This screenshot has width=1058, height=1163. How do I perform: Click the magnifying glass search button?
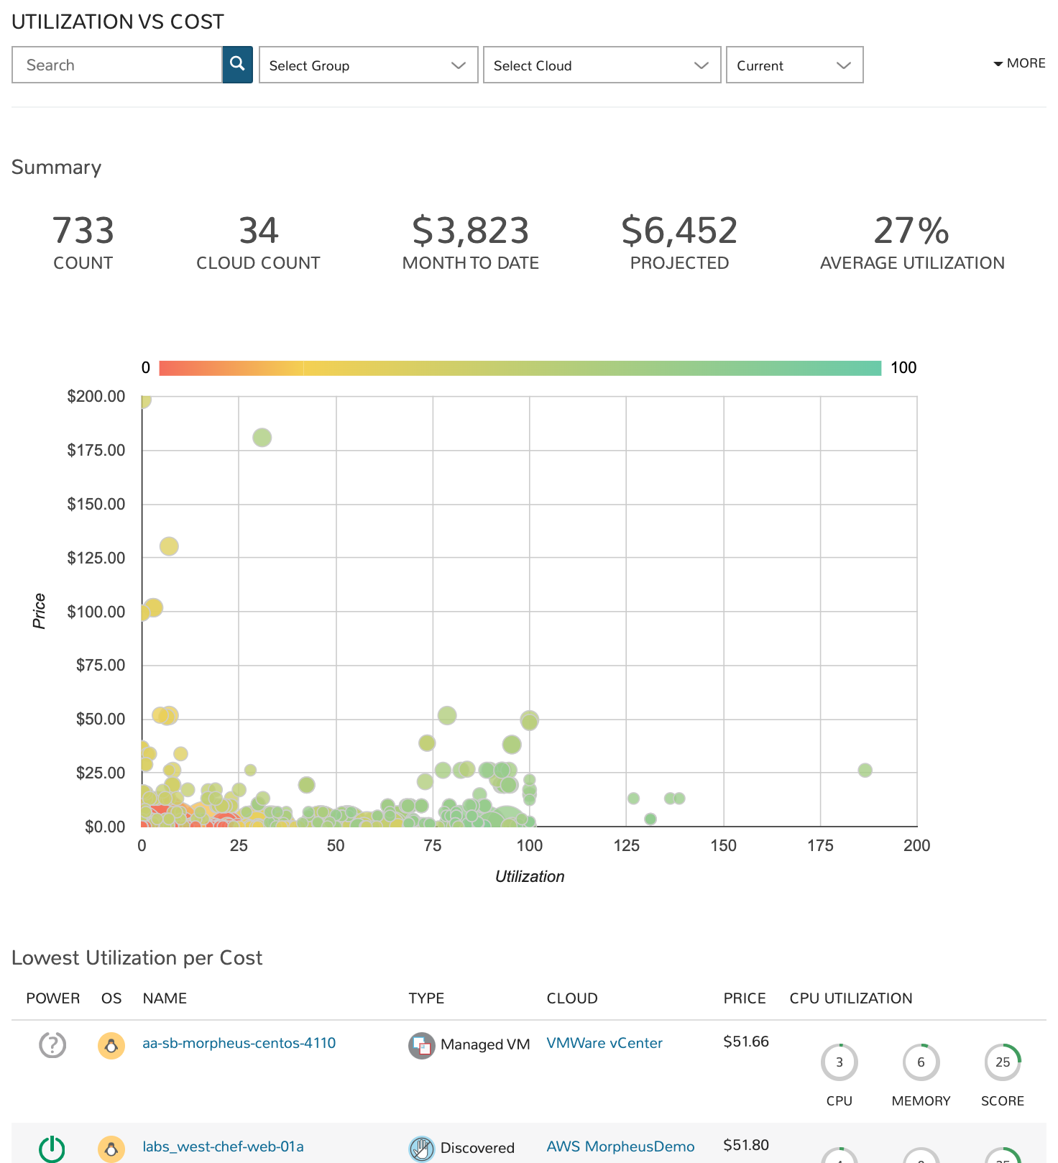(237, 65)
